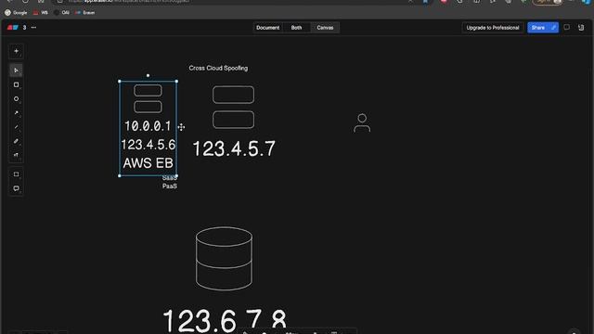Open Google bookmark in bookmarks bar
This screenshot has height=334, width=594.
click(x=16, y=12)
